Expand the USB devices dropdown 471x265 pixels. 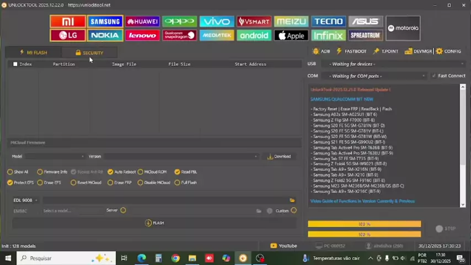[x=377, y=64]
